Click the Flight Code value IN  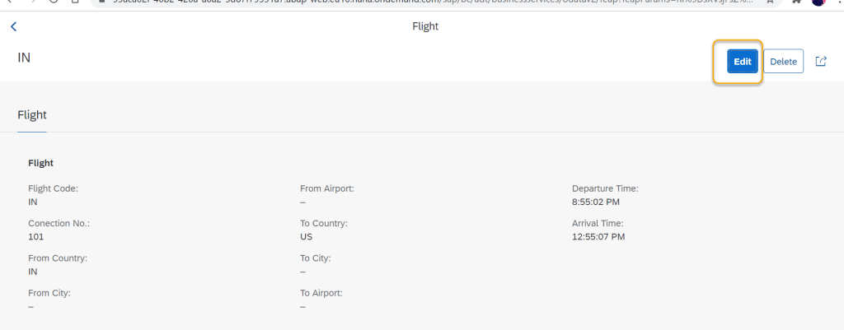pyautogui.click(x=33, y=202)
